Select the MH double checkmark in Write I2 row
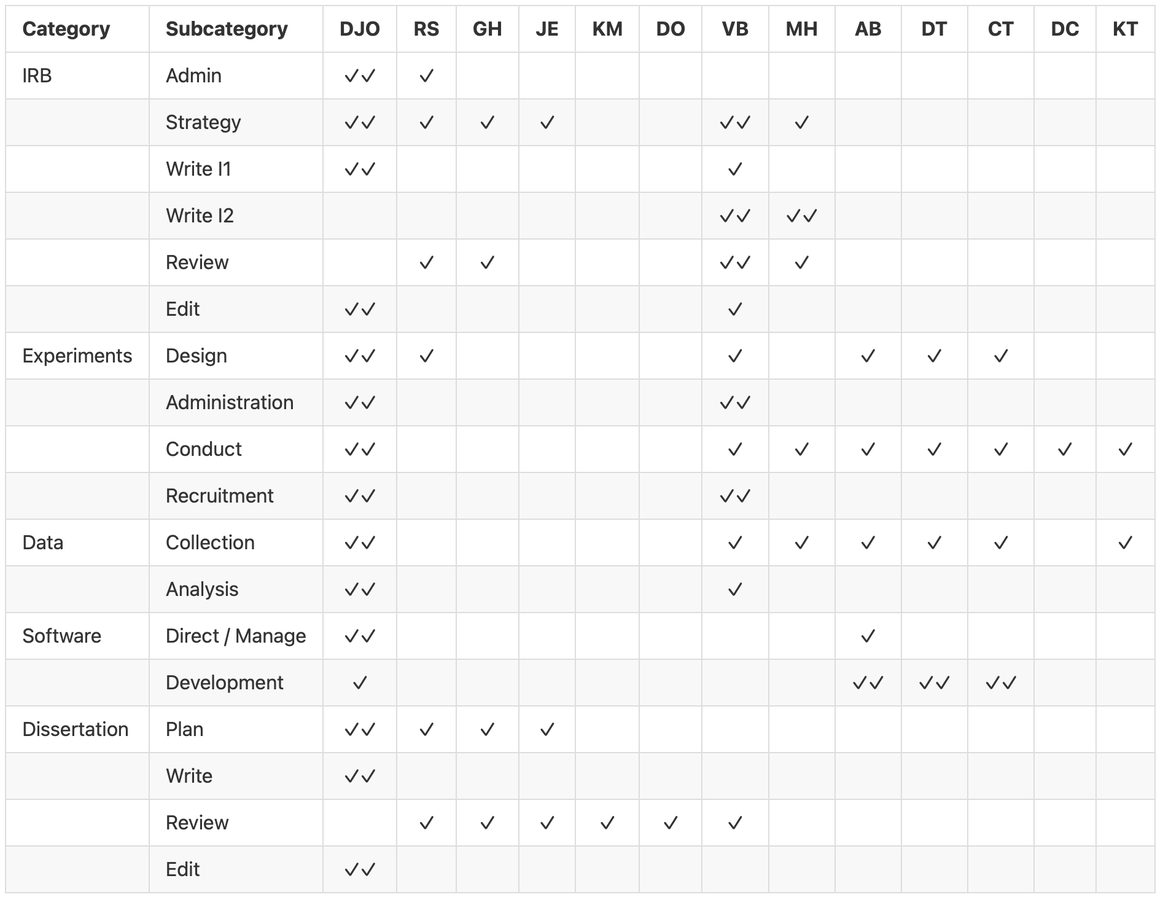The height and width of the screenshot is (897, 1163). [801, 216]
